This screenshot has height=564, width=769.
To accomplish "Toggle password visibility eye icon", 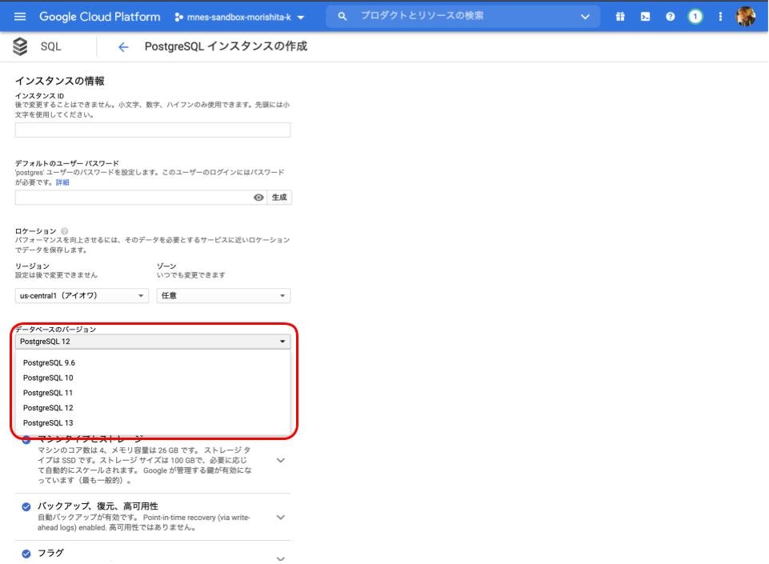I will tap(258, 198).
